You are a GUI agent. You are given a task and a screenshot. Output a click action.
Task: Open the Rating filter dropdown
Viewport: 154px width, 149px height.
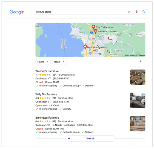tap(43, 62)
